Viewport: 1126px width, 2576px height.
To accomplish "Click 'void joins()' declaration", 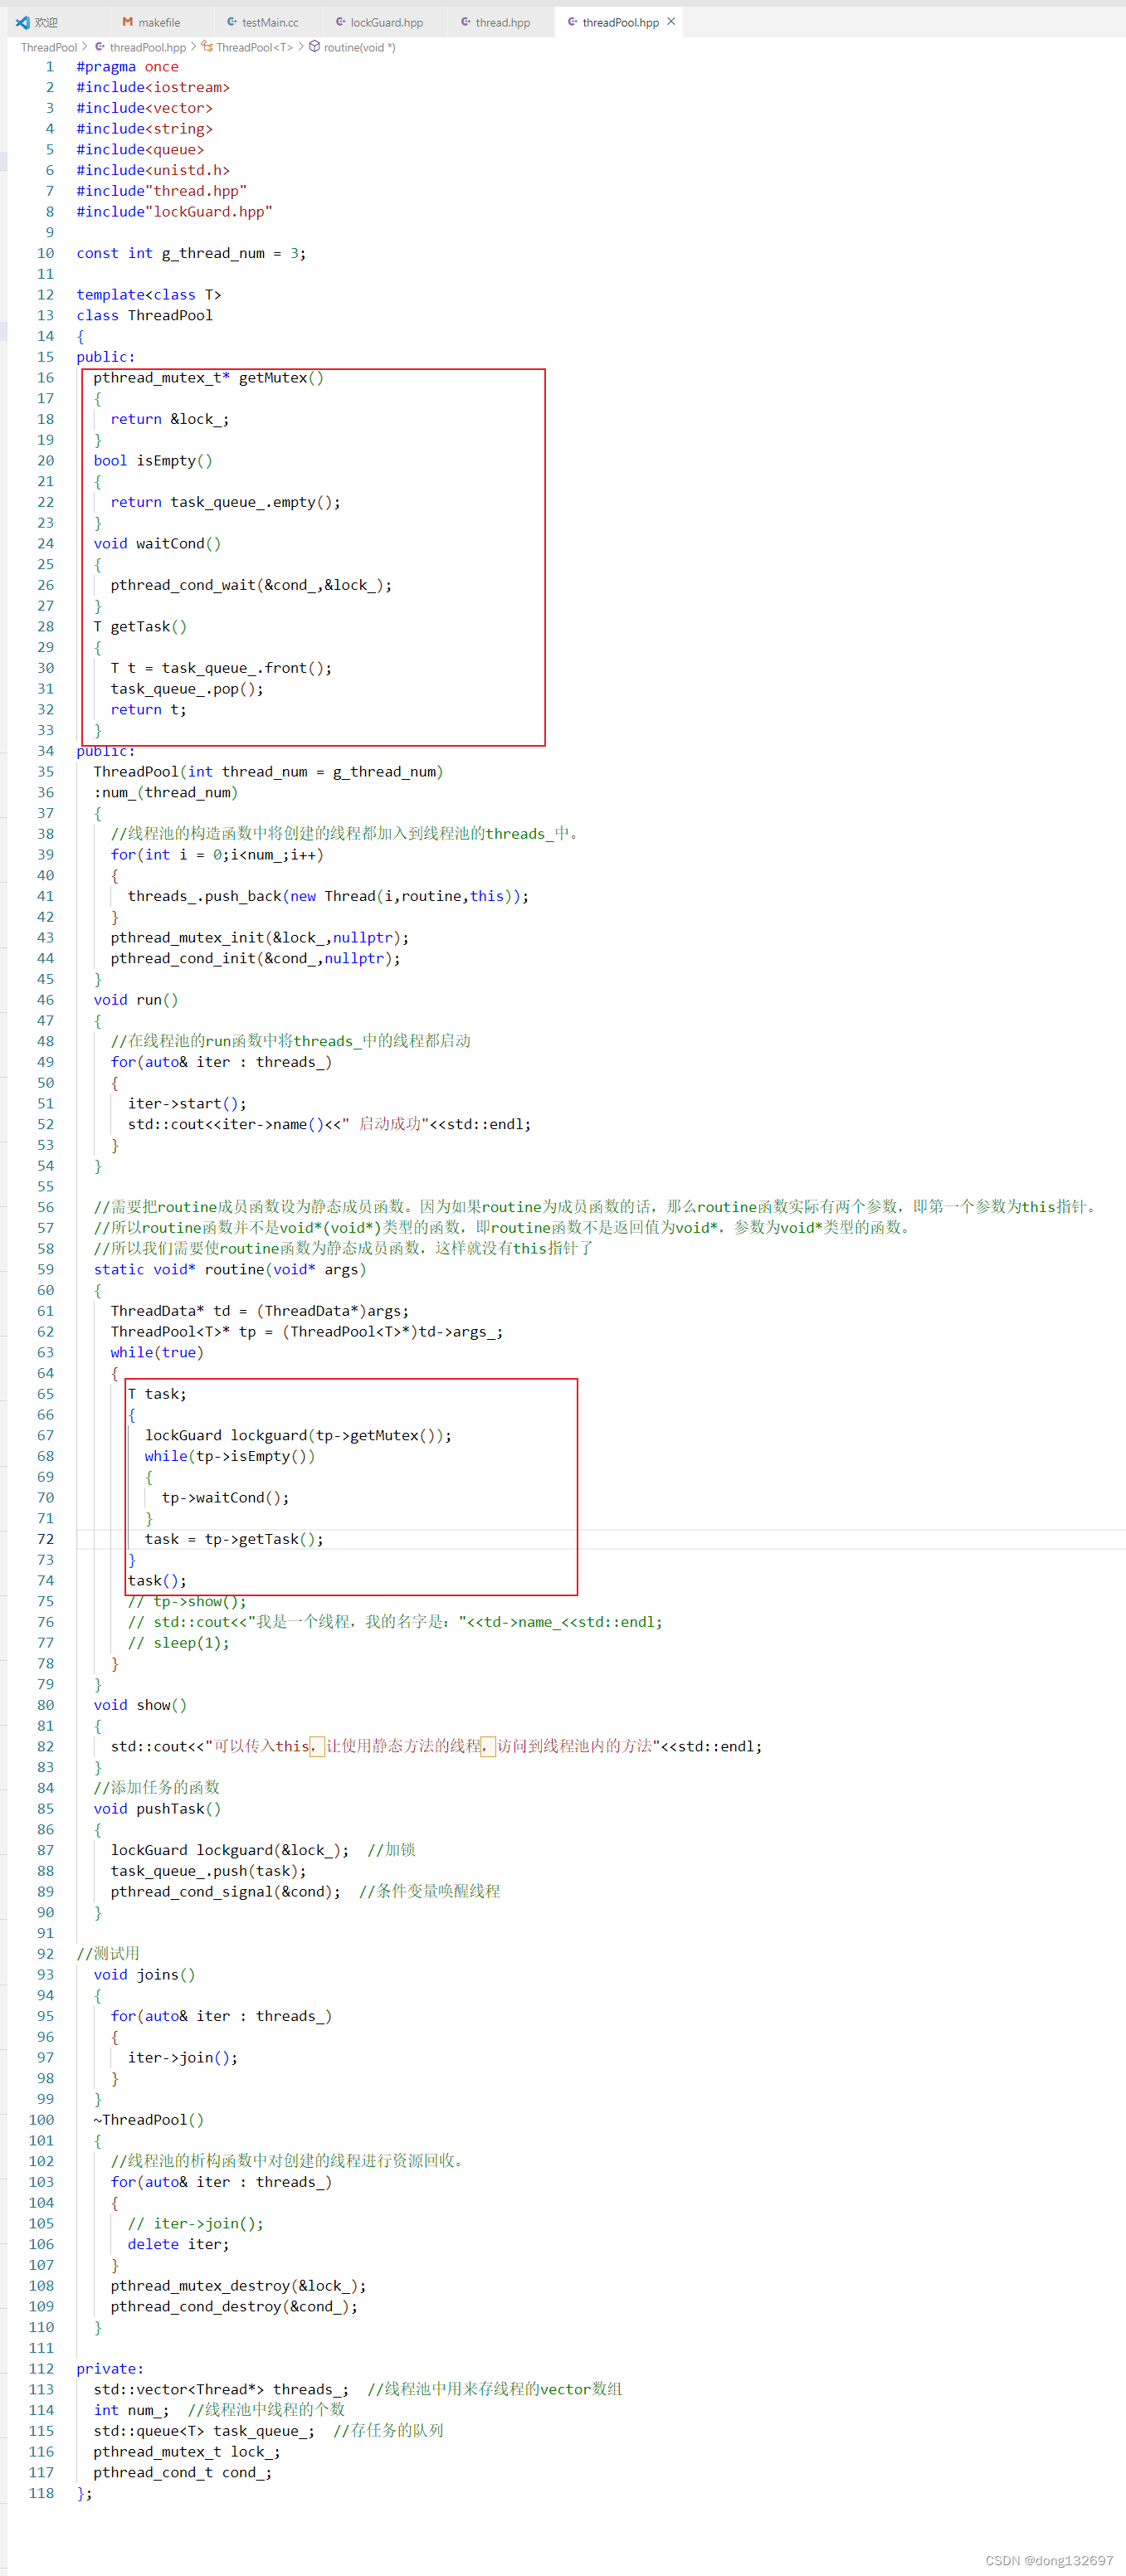I will (x=145, y=1975).
